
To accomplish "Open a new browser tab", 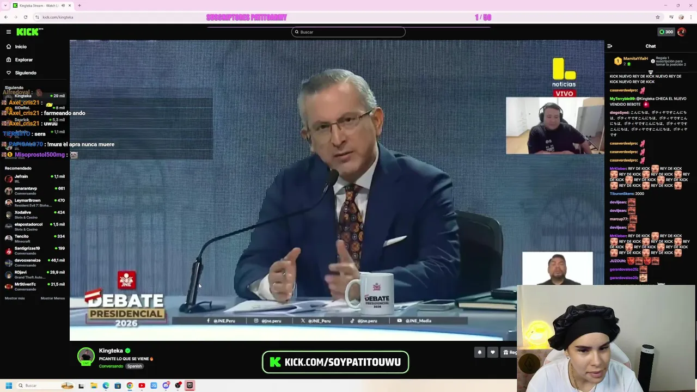I will tap(80, 5).
